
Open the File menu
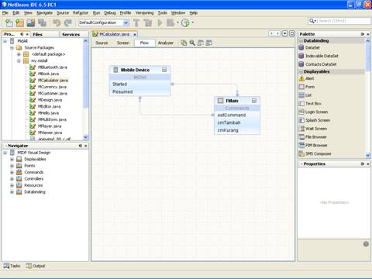(5, 12)
